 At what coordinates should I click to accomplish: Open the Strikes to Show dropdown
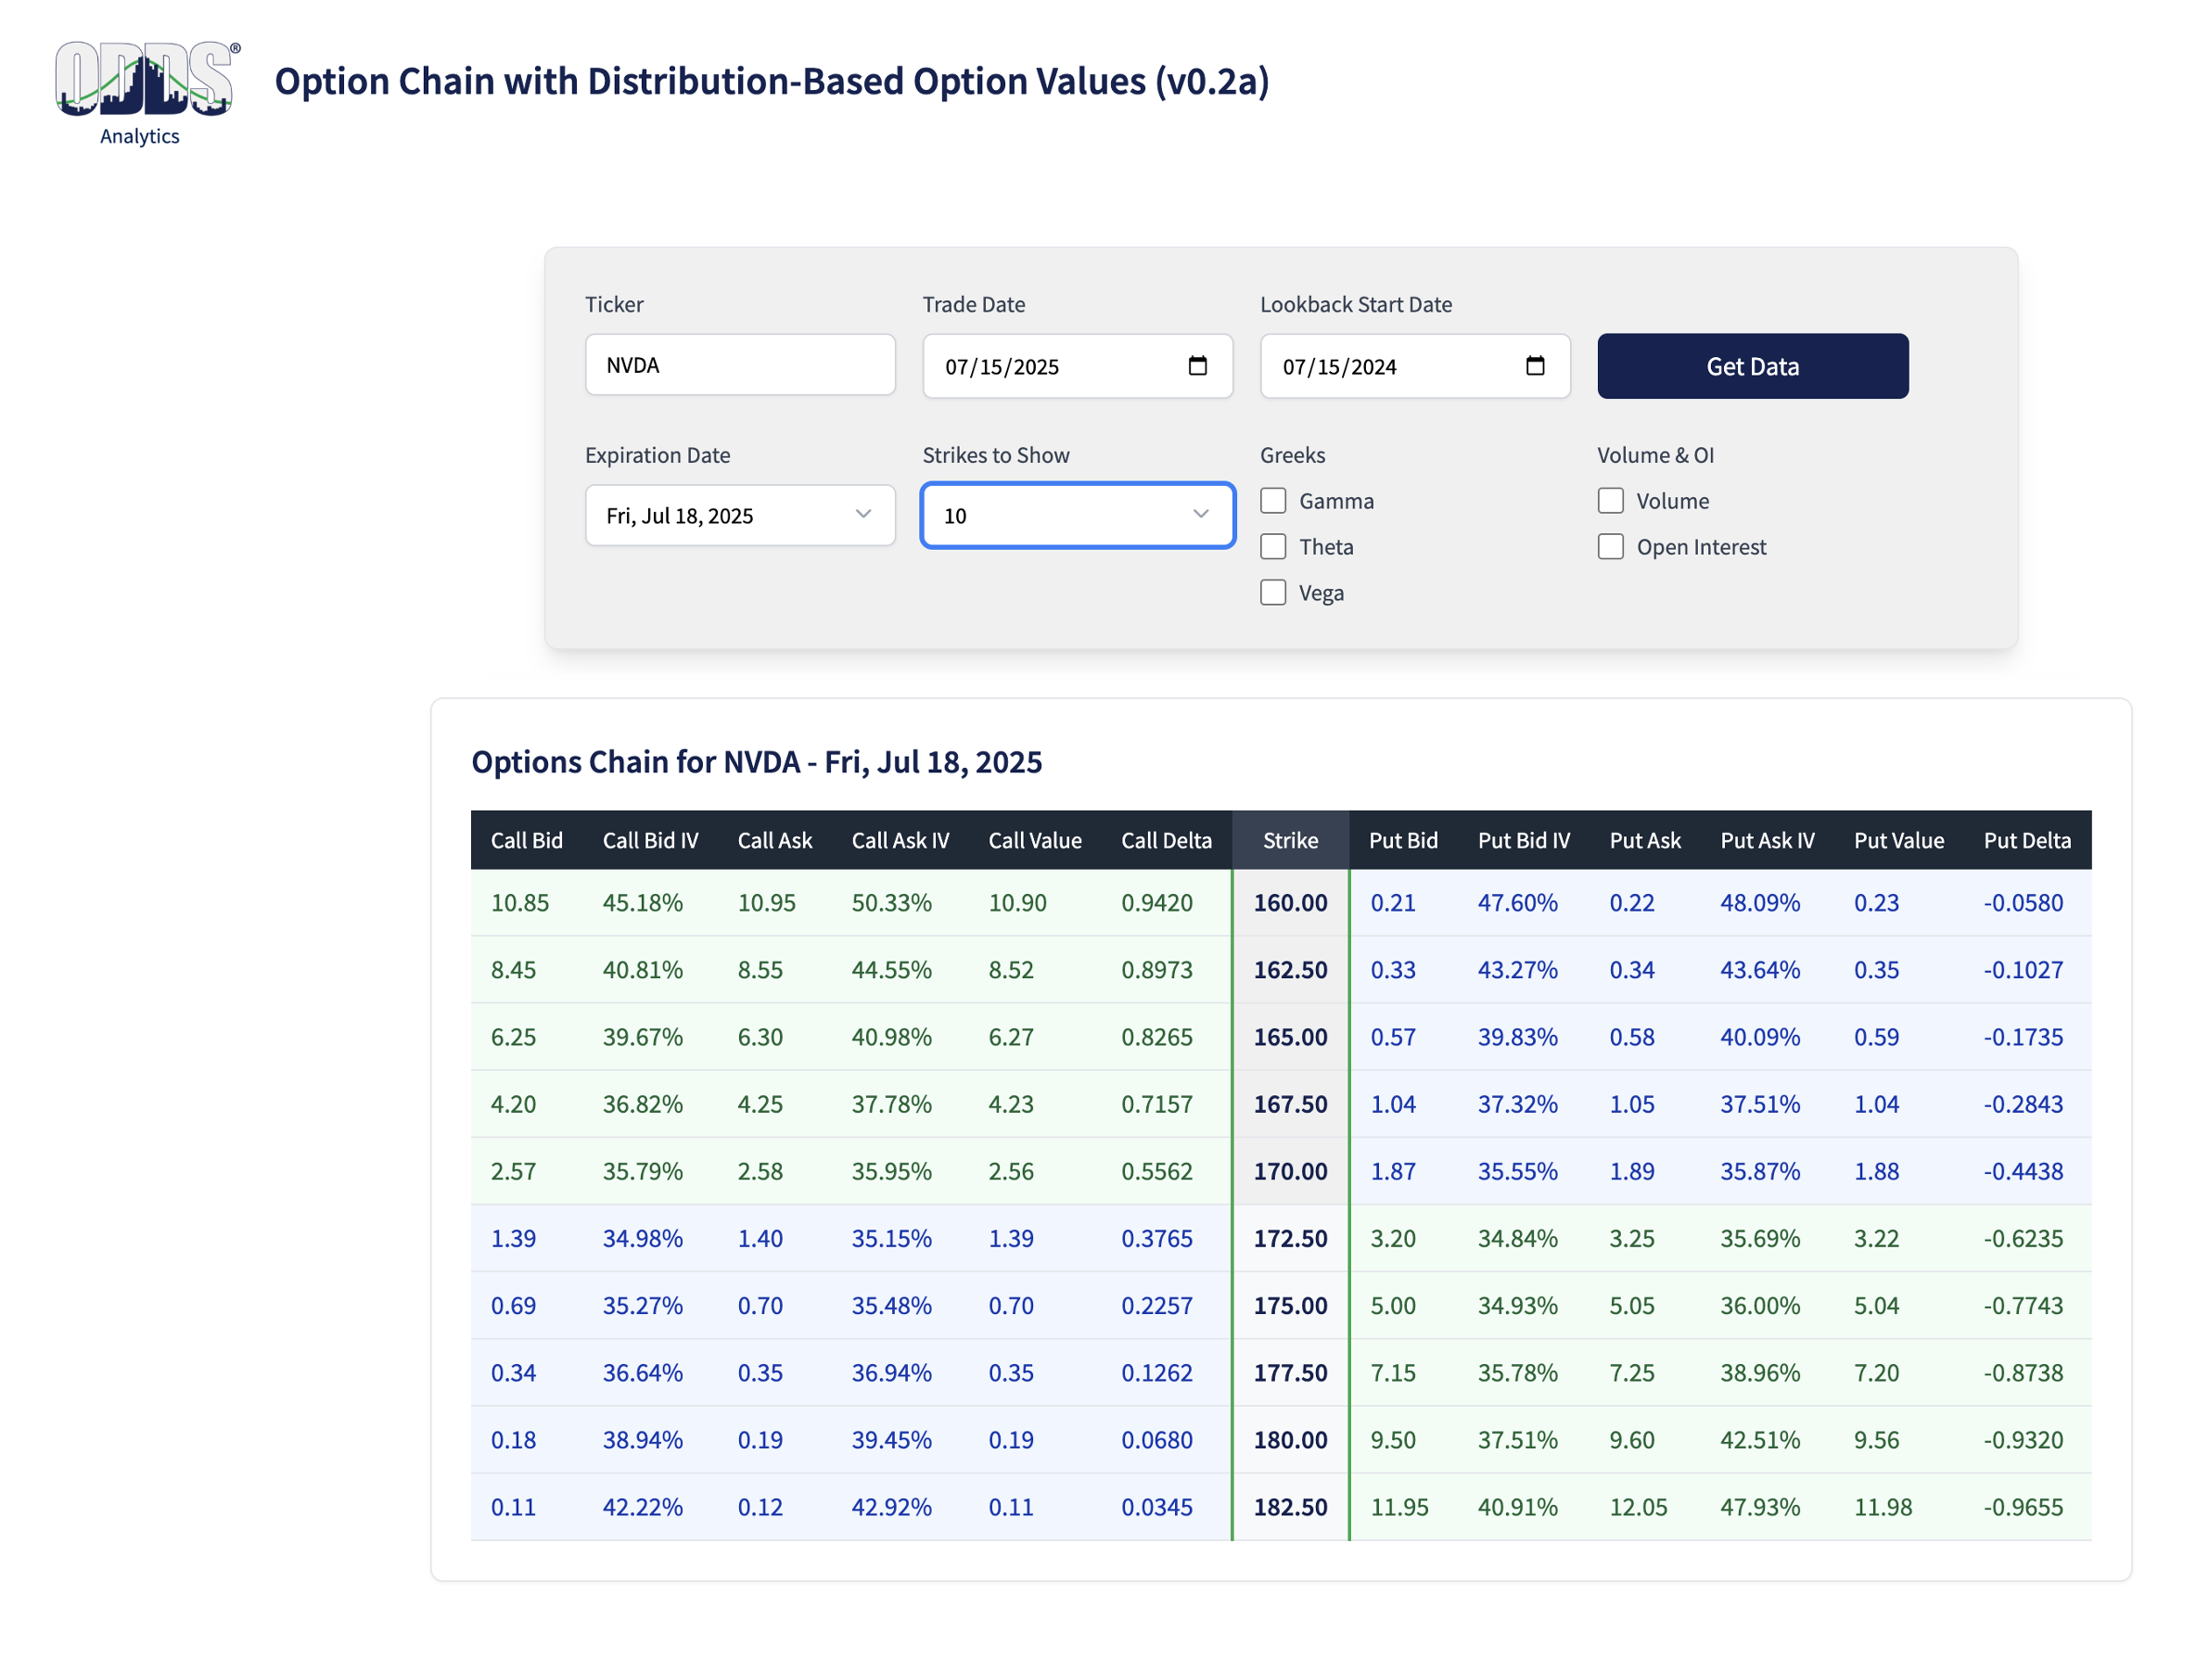click(x=1078, y=516)
